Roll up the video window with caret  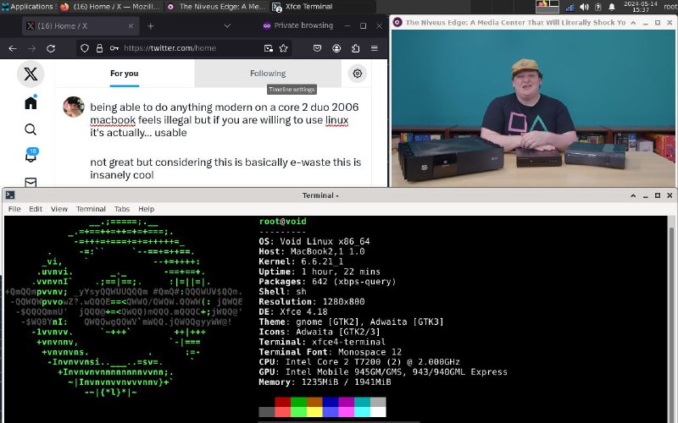click(633, 23)
